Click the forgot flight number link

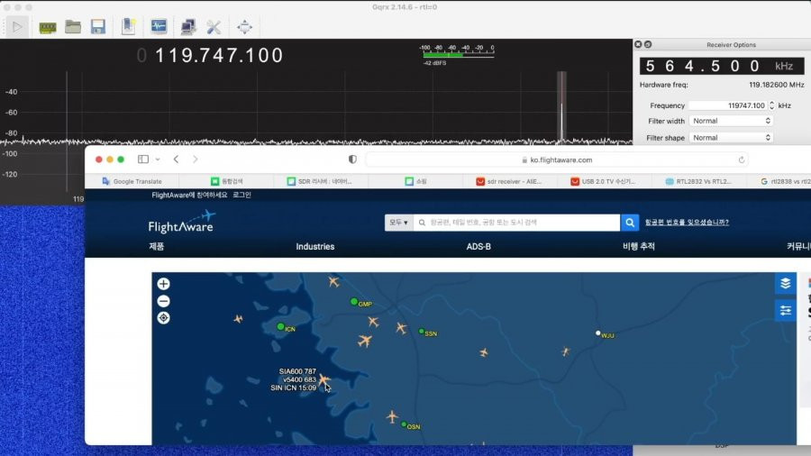[x=687, y=223]
